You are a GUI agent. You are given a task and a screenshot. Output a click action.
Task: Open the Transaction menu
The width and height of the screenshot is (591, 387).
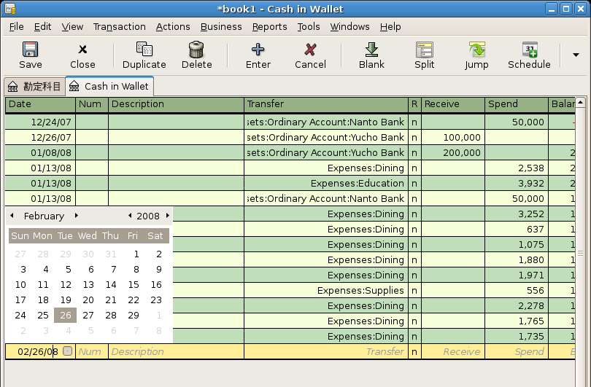[x=119, y=26]
